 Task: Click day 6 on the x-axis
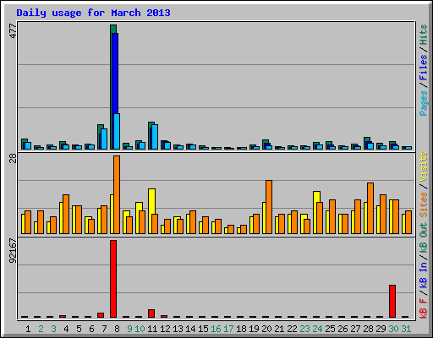(91, 329)
